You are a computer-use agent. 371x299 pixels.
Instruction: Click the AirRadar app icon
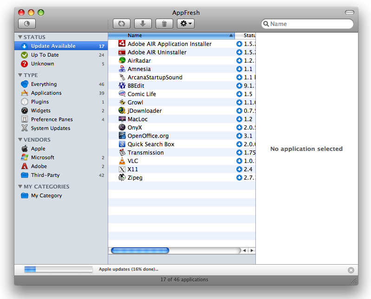[122, 60]
